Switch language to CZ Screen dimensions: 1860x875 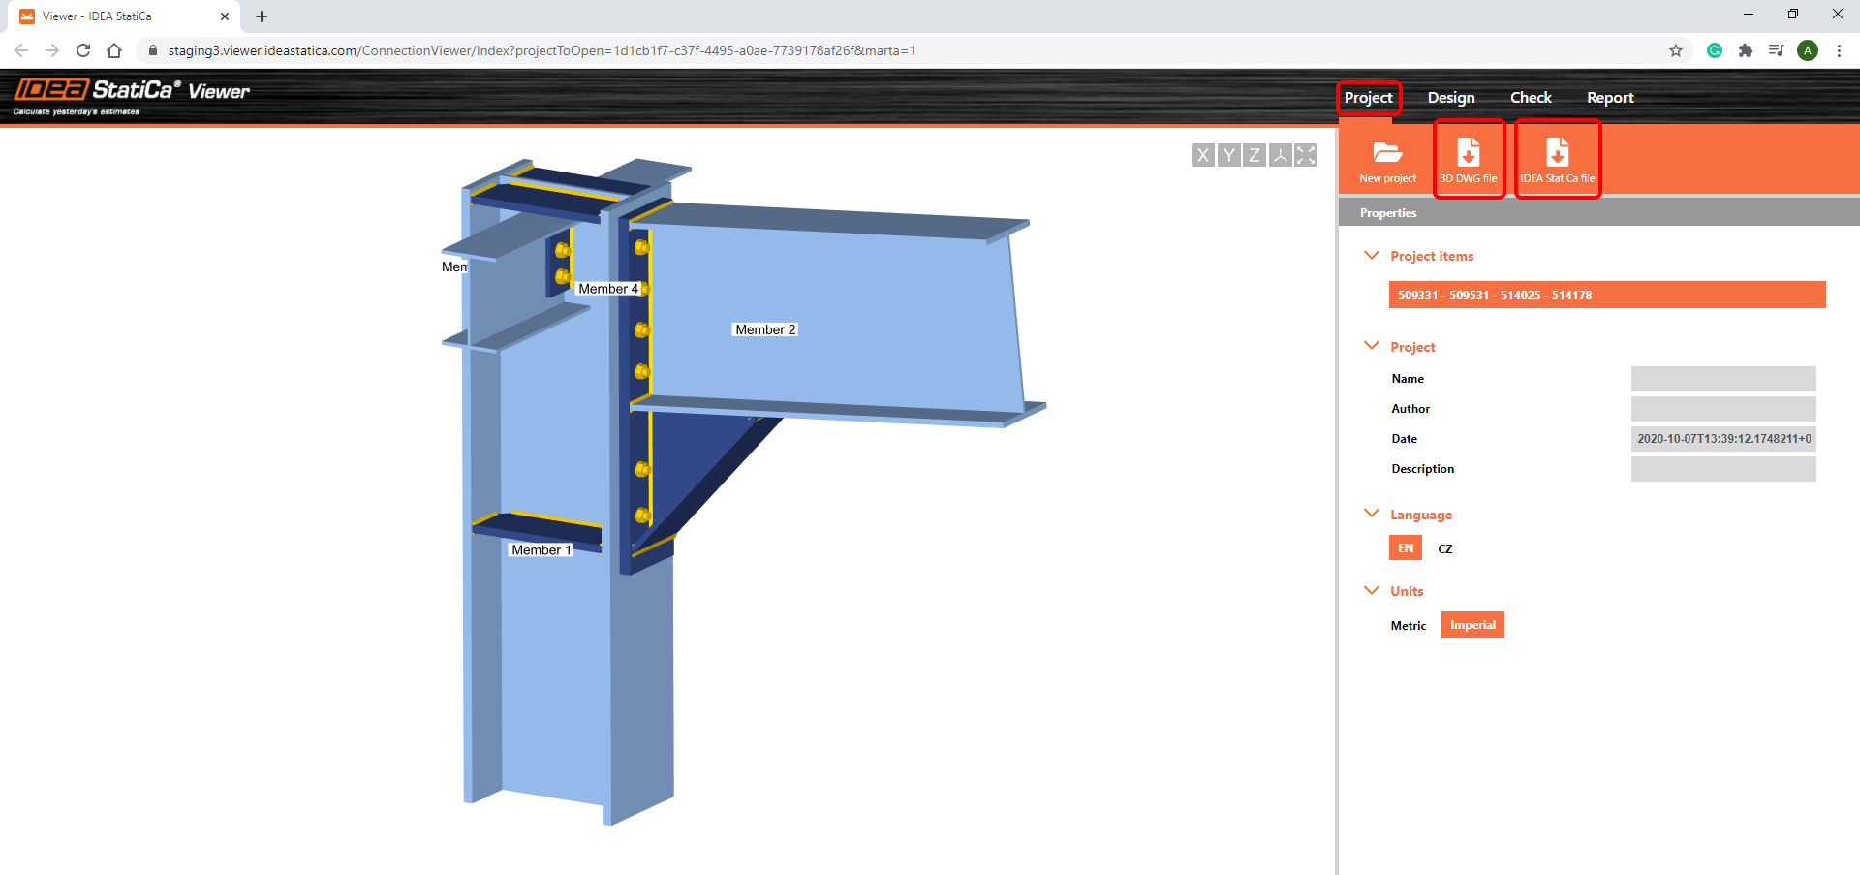click(1444, 548)
